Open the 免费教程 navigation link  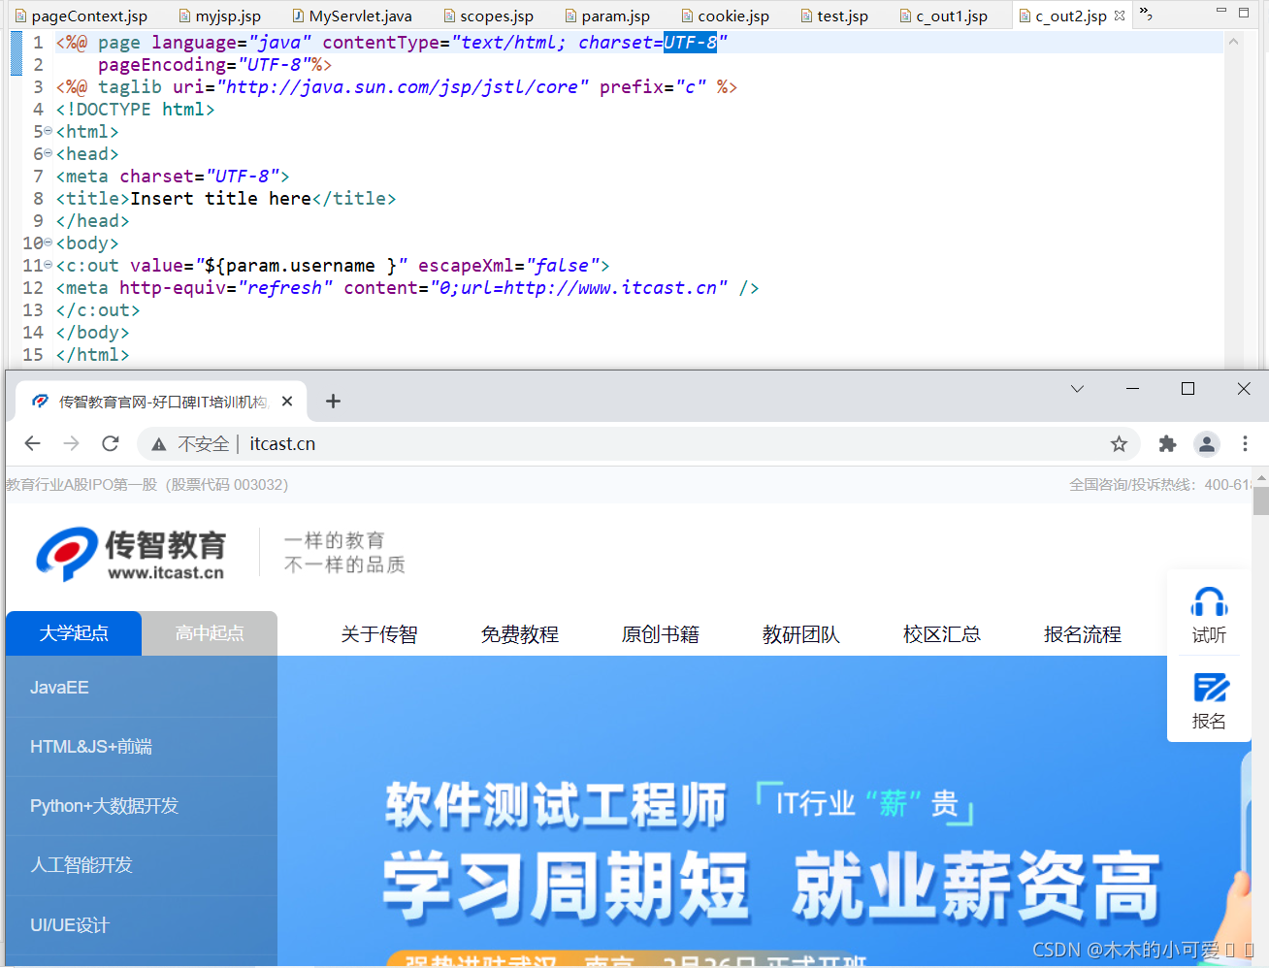pyautogui.click(x=520, y=633)
